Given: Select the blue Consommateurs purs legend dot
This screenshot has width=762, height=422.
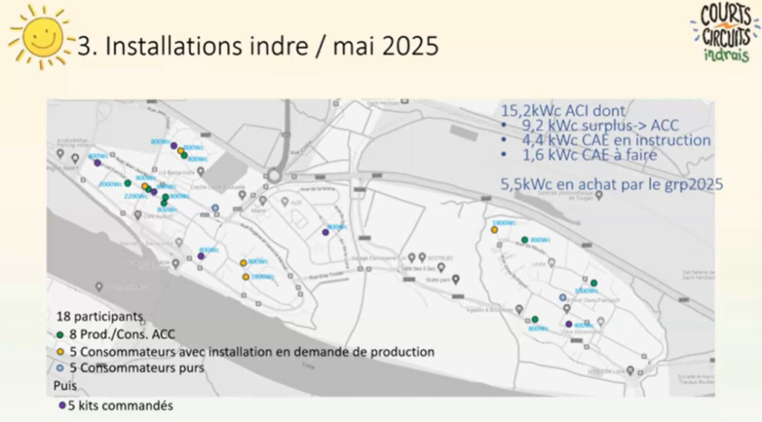Looking at the screenshot, I should point(60,368).
